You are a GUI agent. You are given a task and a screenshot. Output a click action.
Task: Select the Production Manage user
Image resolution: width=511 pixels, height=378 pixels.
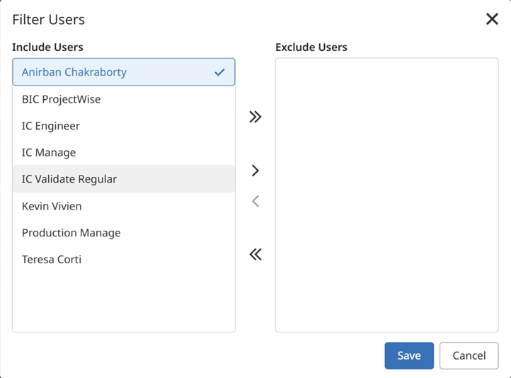point(71,233)
